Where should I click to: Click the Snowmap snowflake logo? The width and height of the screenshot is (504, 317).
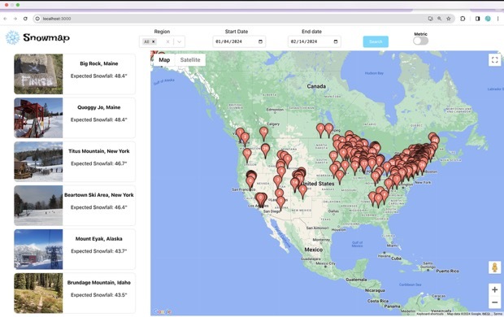click(12, 37)
